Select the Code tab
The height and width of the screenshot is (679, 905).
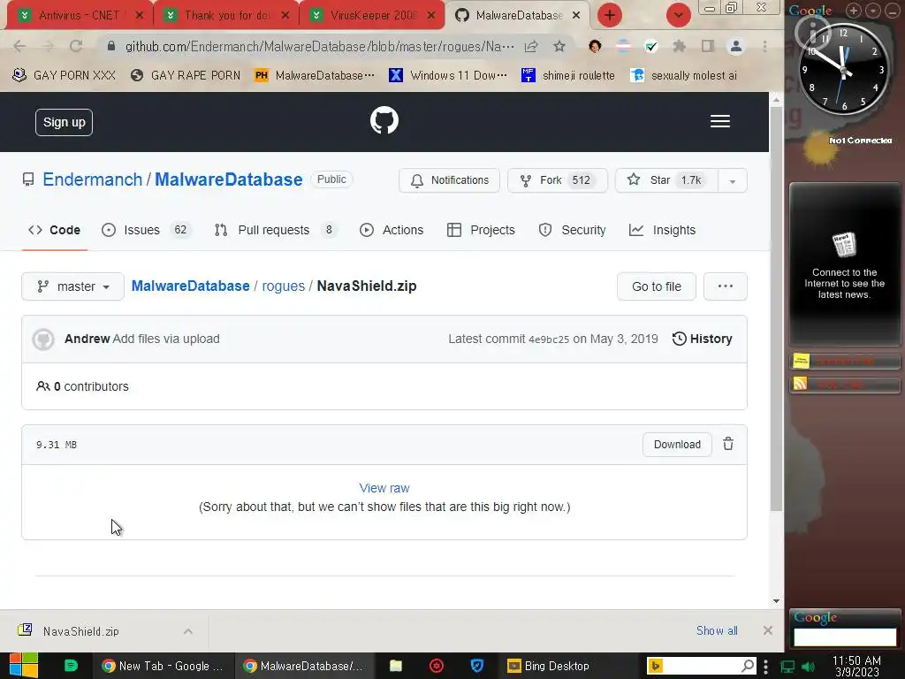tap(54, 230)
